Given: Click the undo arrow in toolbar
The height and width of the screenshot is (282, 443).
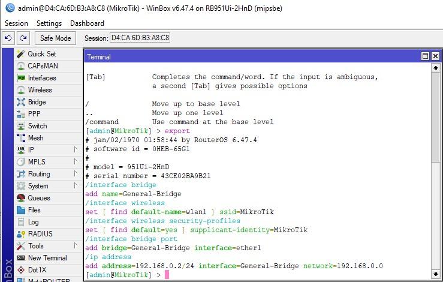Looking at the screenshot, I should (x=8, y=38).
